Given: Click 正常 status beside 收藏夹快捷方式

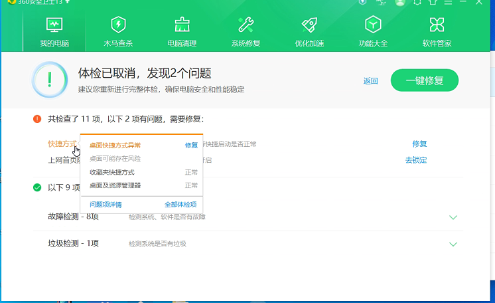Looking at the screenshot, I should (191, 172).
